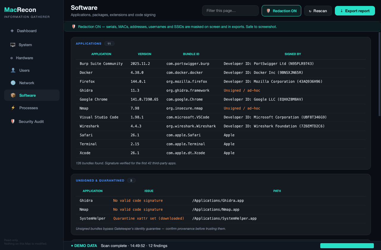Open the Dashboard page
This screenshot has width=381, height=250.
click(x=32, y=31)
